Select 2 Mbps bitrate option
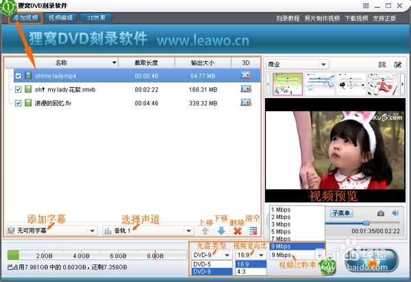 [x=297, y=217]
